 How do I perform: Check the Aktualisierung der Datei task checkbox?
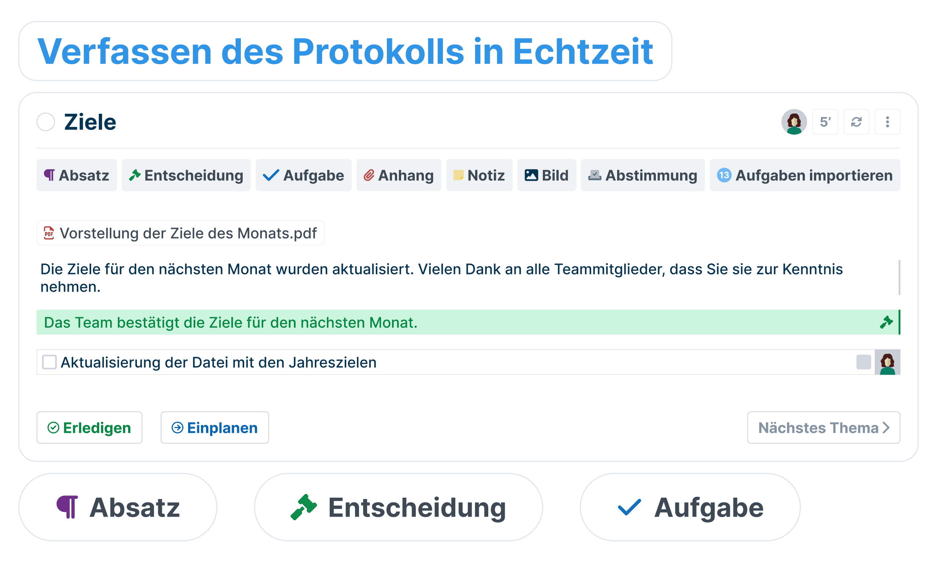pos(49,362)
